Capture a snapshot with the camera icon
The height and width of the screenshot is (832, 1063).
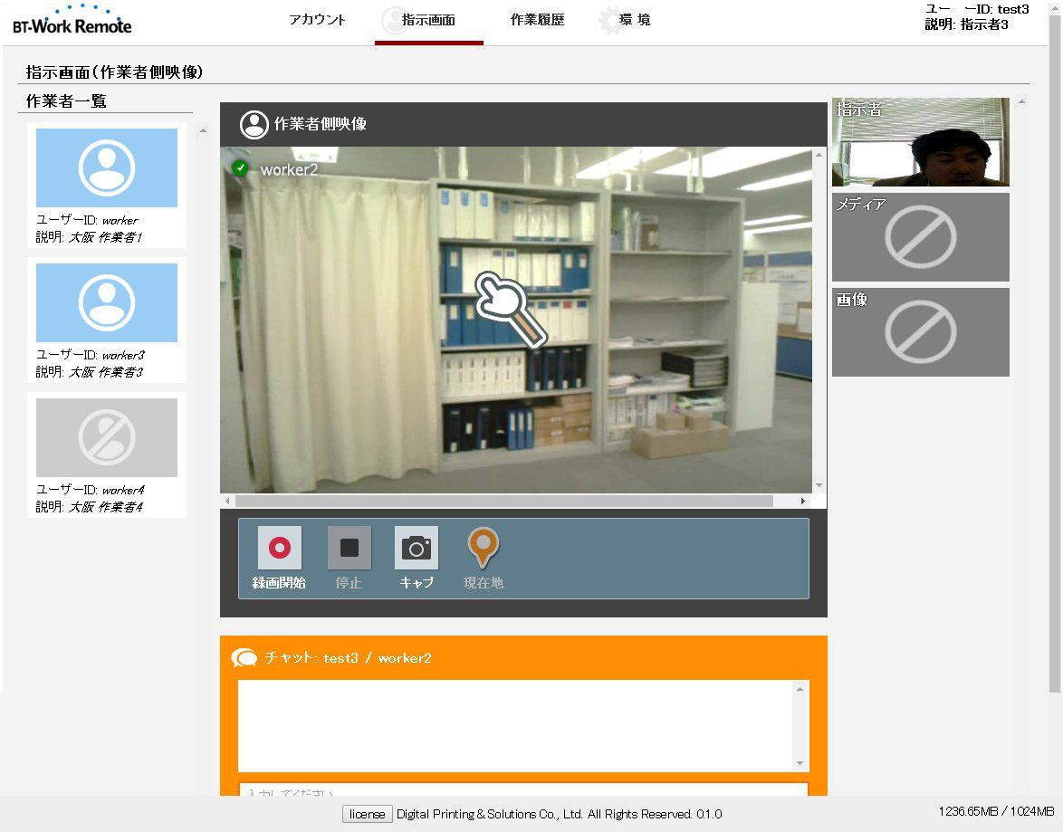pyautogui.click(x=417, y=549)
